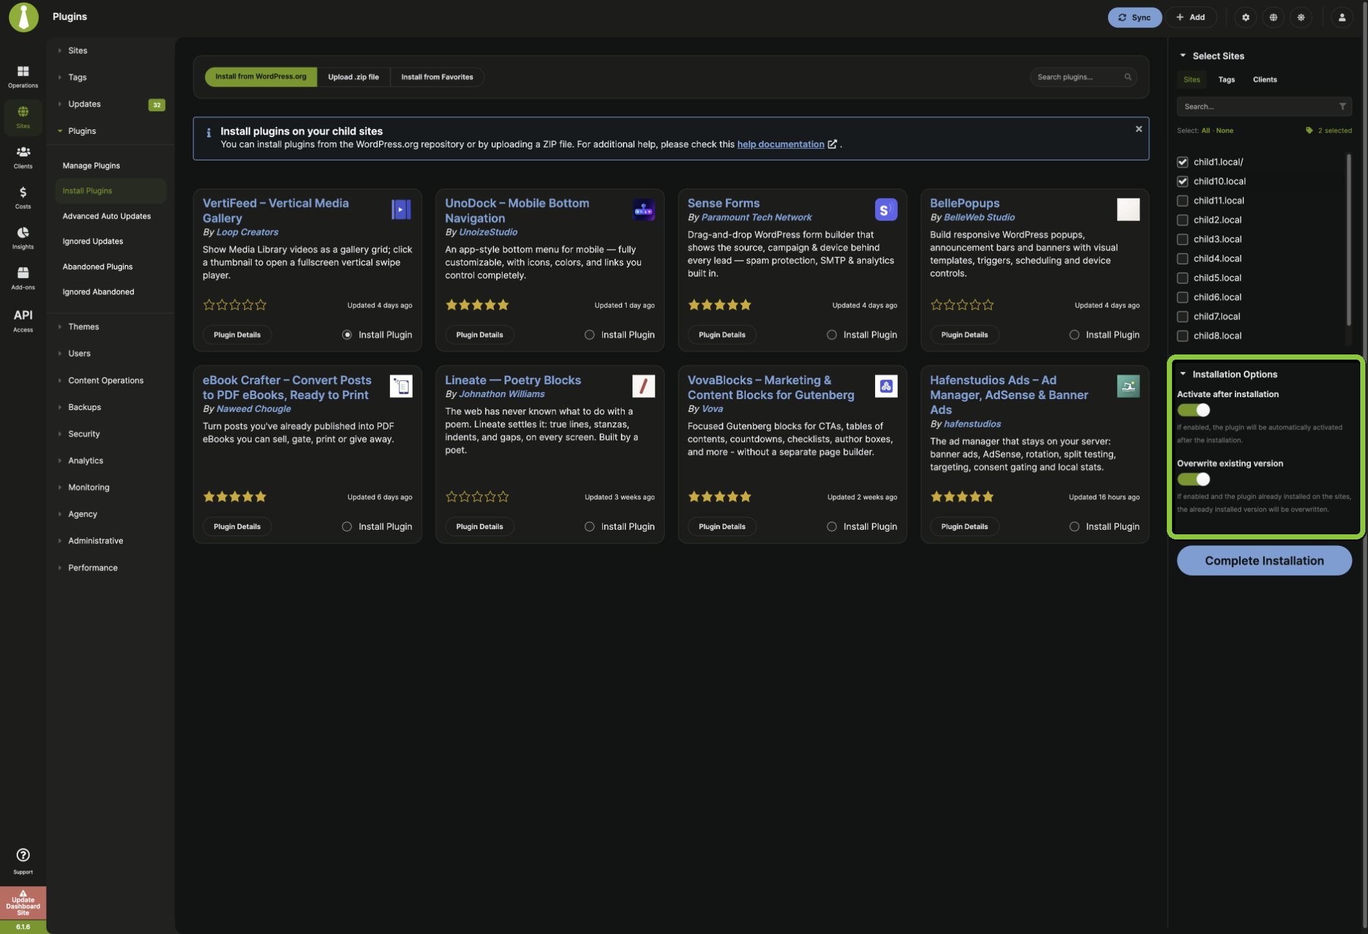Image resolution: width=1368 pixels, height=934 pixels.
Task: Click the theme toggle sun icon
Action: pos(1301,17)
